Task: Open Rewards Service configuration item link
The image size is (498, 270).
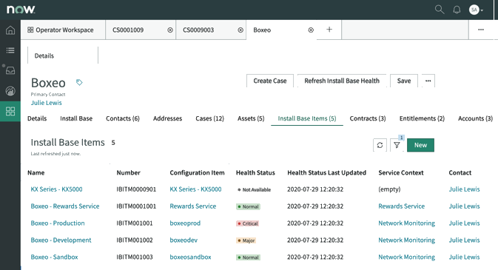Action: click(193, 206)
